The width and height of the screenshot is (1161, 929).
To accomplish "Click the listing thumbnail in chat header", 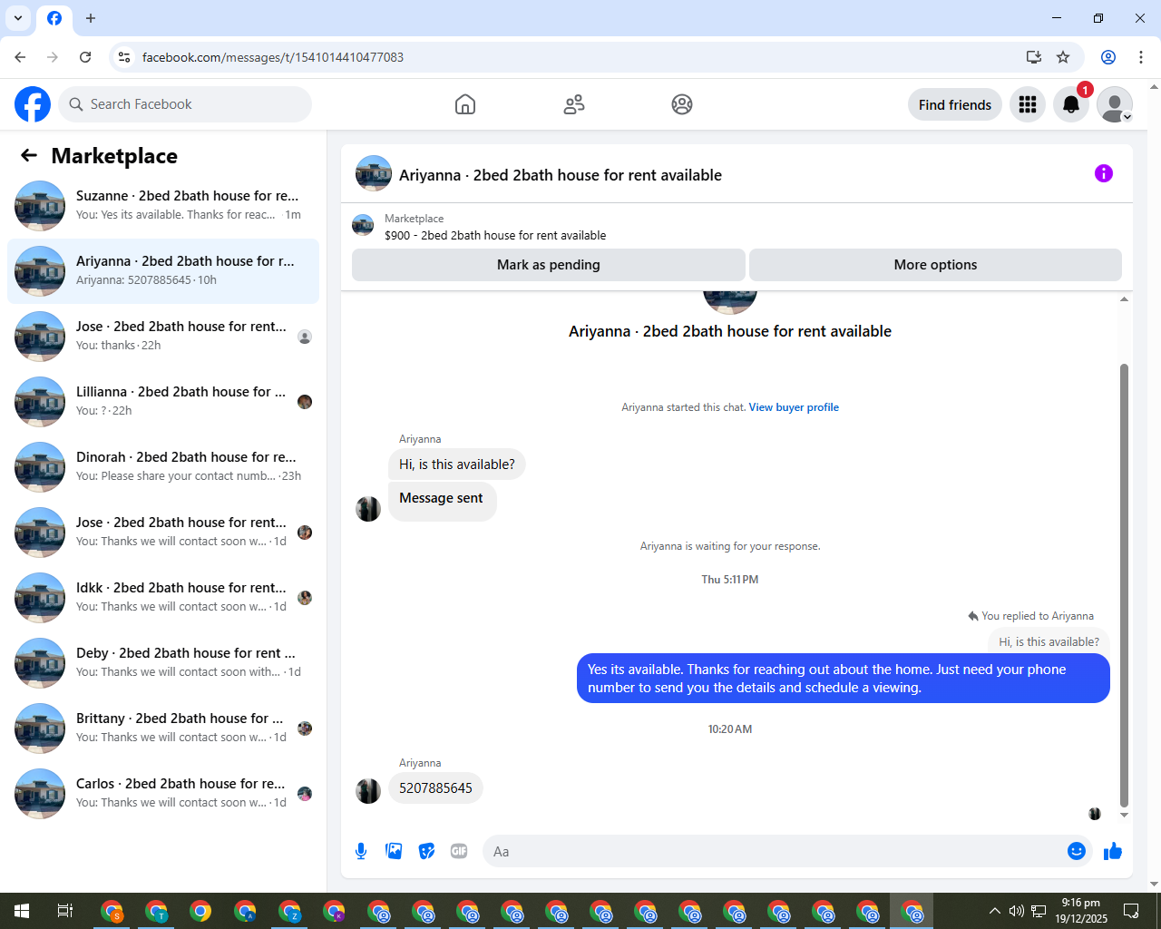I will (x=374, y=173).
